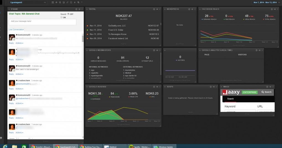Click the share link icon in top toolbar
Image resolution: width=282 pixels, height=148 pixels.
pyautogui.click(x=67, y=2)
